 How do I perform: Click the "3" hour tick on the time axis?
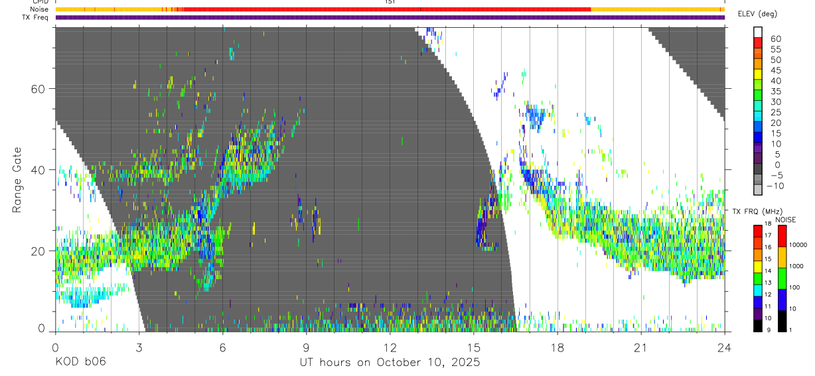(139, 347)
